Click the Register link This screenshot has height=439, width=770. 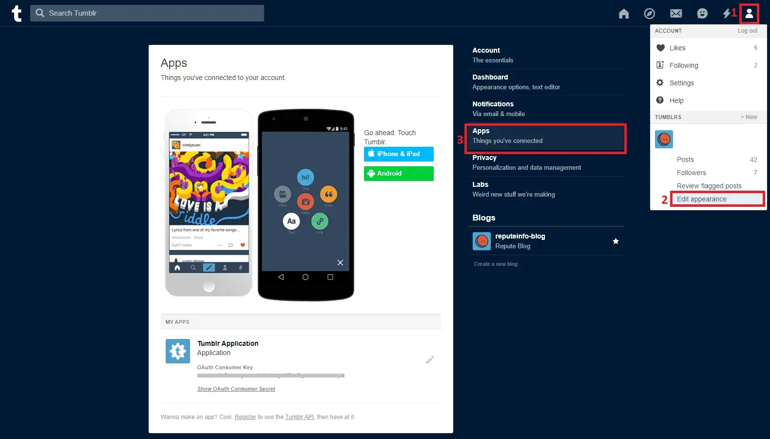[245, 417]
